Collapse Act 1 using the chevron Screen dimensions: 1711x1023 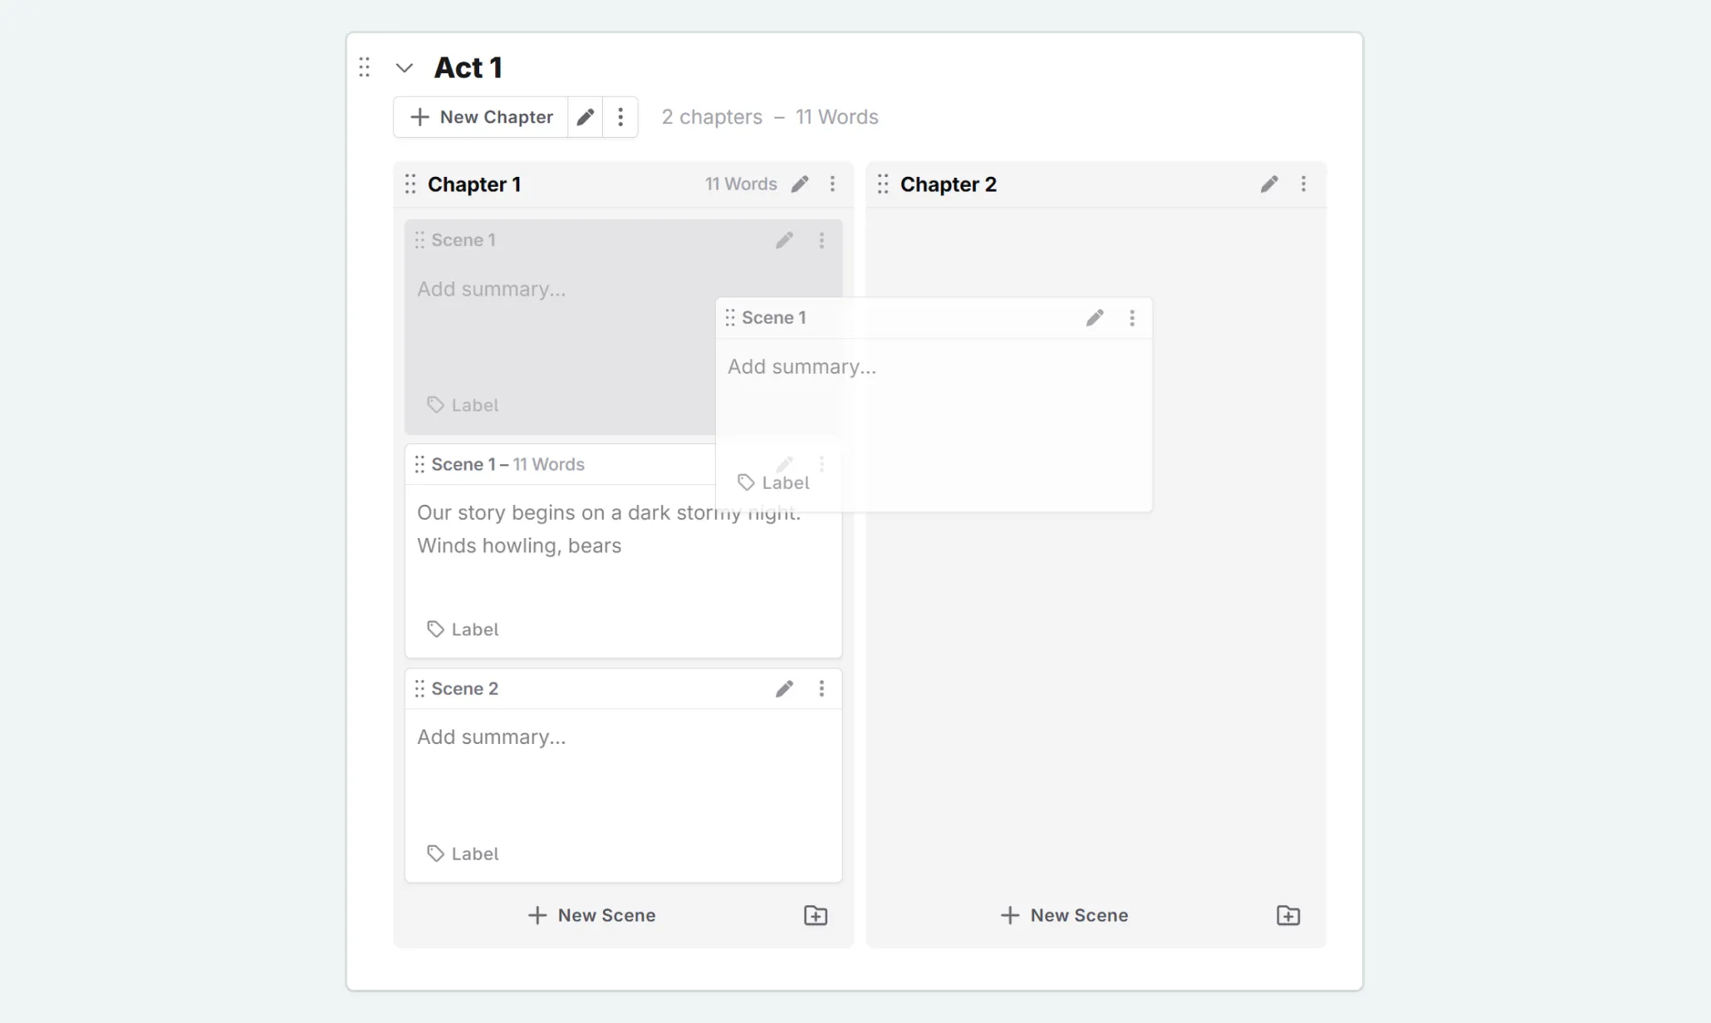point(404,67)
